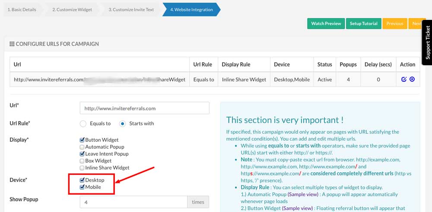Click the 'Delay (secs)' column header
This screenshot has height=212, width=432.
click(x=378, y=64)
